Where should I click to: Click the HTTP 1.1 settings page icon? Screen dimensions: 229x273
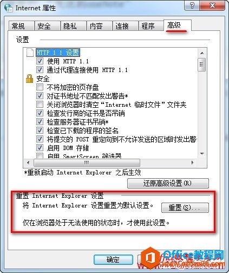[x=30, y=53]
